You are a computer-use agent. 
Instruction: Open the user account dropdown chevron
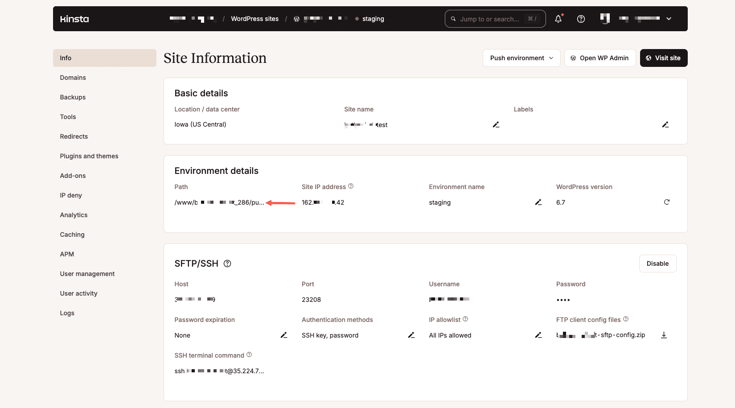[x=669, y=19]
